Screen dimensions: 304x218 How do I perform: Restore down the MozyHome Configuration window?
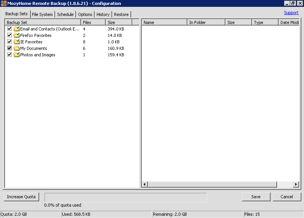pyautogui.click(x=293, y=3)
